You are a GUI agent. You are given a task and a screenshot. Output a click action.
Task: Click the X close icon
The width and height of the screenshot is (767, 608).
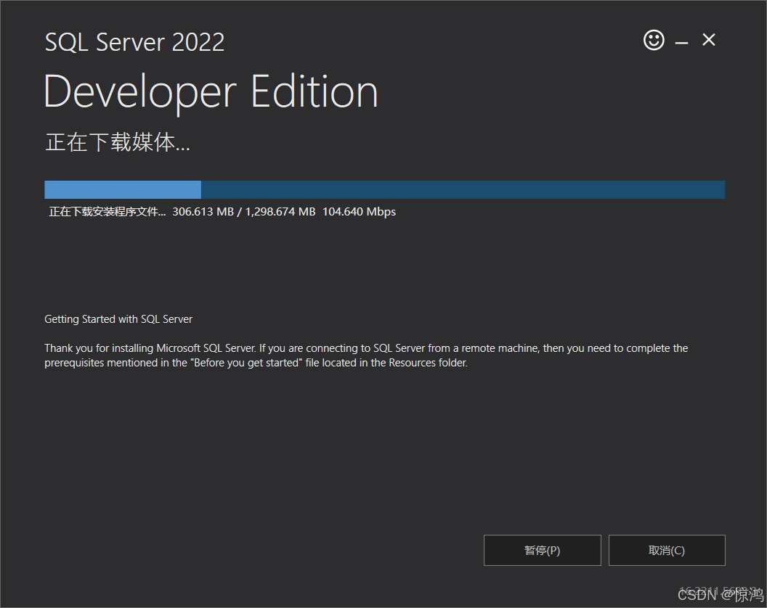click(x=708, y=40)
